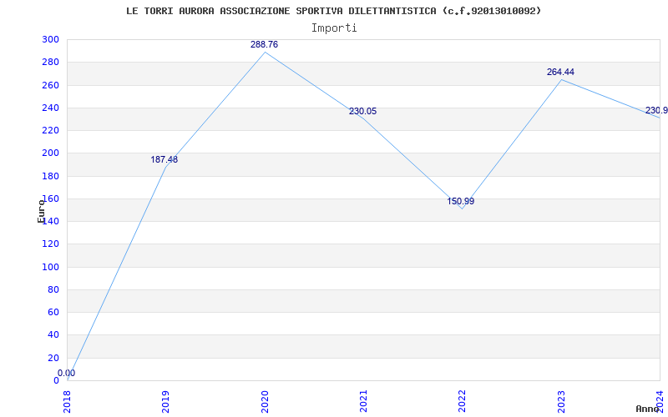Click the 2022 x-axis label
The height and width of the screenshot is (417, 668).
pos(463,401)
